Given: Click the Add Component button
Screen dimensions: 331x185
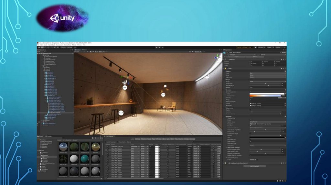Looking at the screenshot, I should point(254,166).
